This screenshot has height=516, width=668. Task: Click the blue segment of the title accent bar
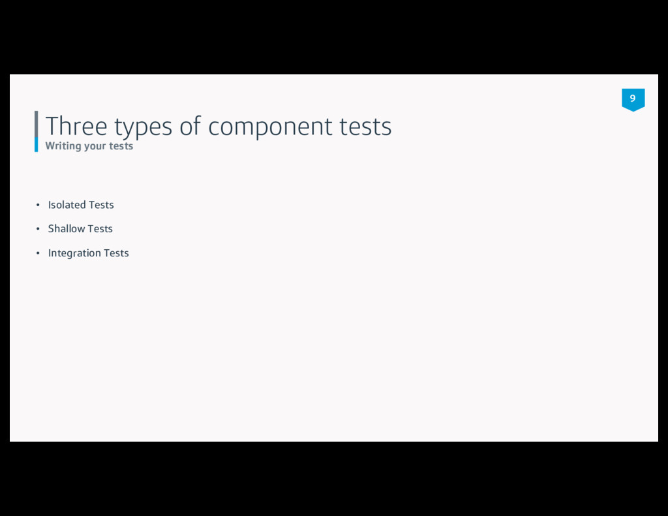pos(37,145)
